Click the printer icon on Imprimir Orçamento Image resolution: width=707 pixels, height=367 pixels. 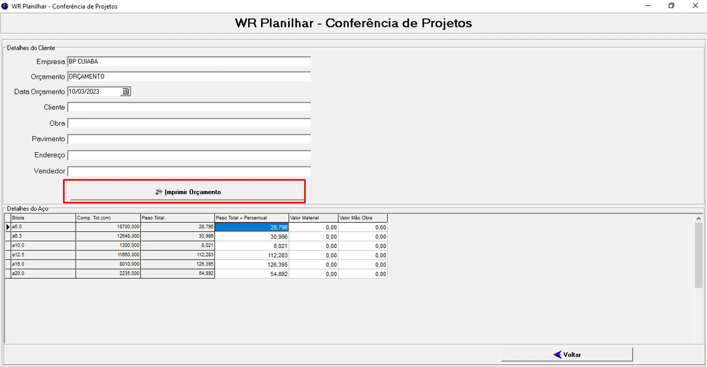coord(158,192)
